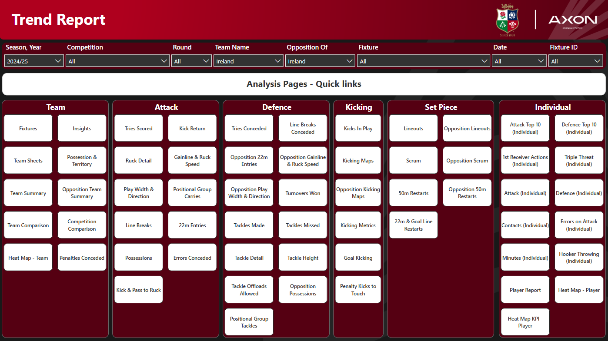
Task: Click the British & Irish Lions crest logo
Action: (507, 19)
